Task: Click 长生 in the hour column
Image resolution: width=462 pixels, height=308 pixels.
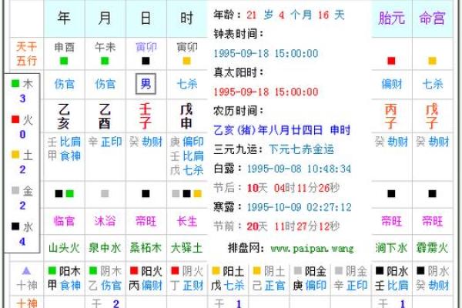Action: pyautogui.click(x=187, y=221)
